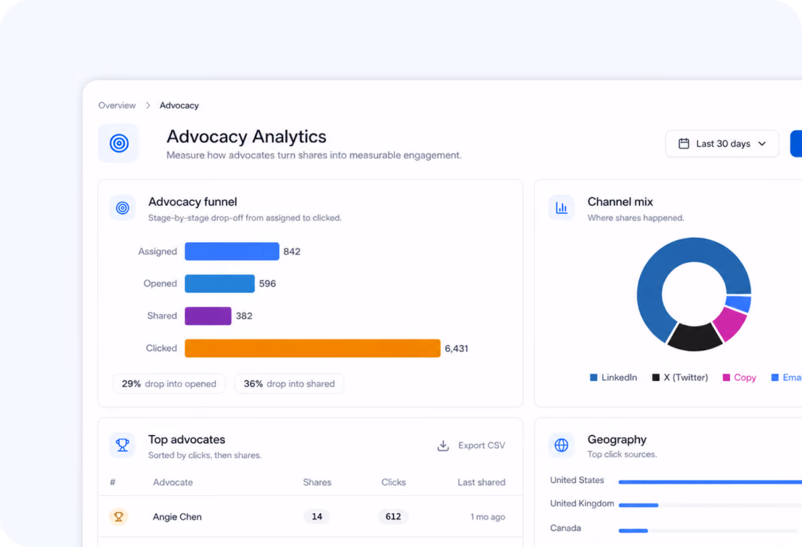Sort by the Shares column header
This screenshot has width=802, height=547.
[317, 482]
